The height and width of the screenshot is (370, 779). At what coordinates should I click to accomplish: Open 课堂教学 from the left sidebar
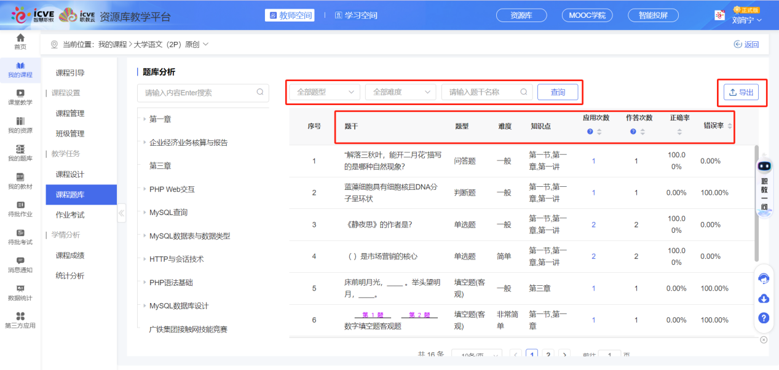(20, 96)
